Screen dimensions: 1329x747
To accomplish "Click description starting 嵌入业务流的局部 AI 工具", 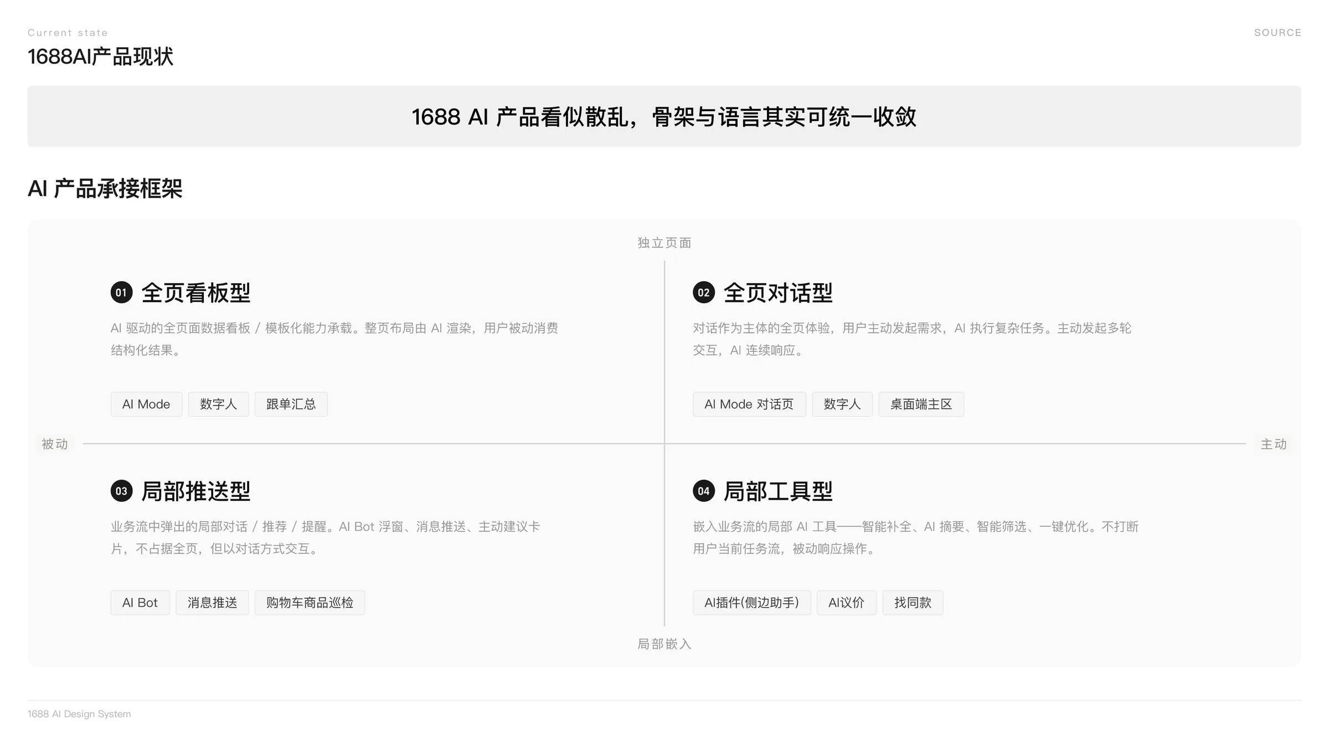I will pos(916,537).
